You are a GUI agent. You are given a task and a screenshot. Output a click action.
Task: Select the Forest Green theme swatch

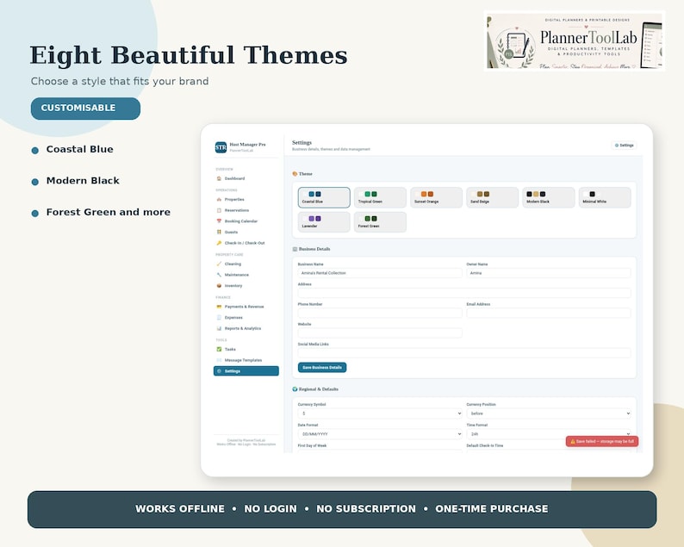pos(380,222)
